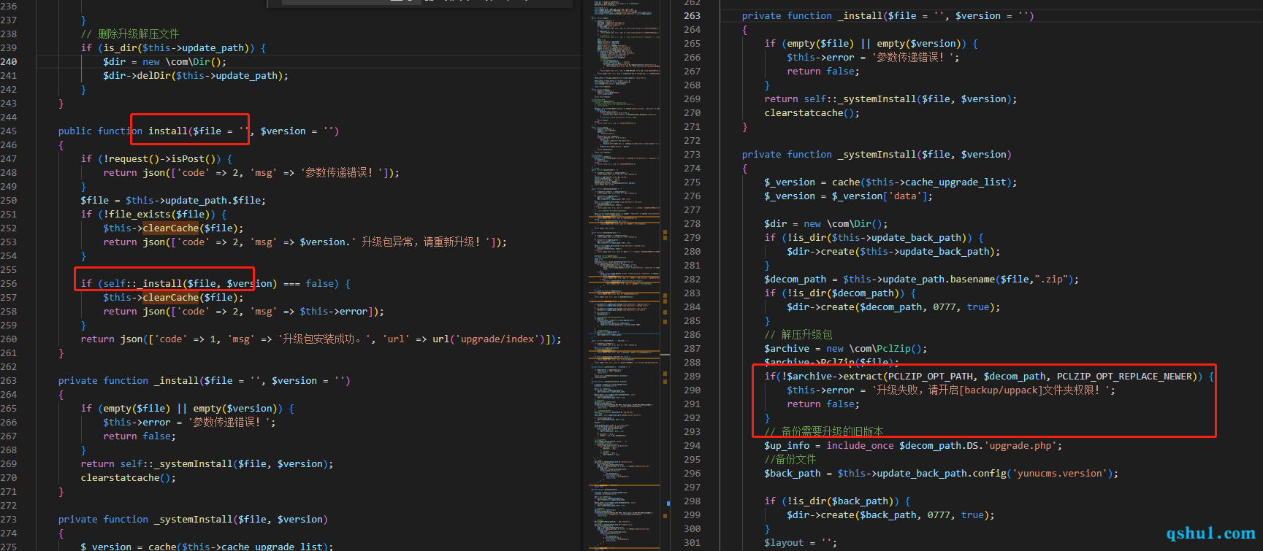The height and width of the screenshot is (551, 1263).
Task: Click 'if (!is_dir($this->update_back_path))' on line 279
Action: [874, 237]
